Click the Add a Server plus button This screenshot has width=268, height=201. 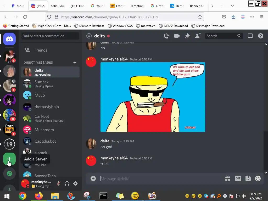[9, 159]
